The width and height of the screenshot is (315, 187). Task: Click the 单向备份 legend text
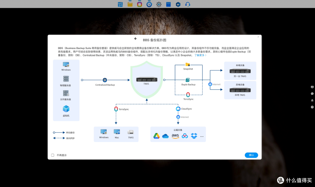[70, 132]
